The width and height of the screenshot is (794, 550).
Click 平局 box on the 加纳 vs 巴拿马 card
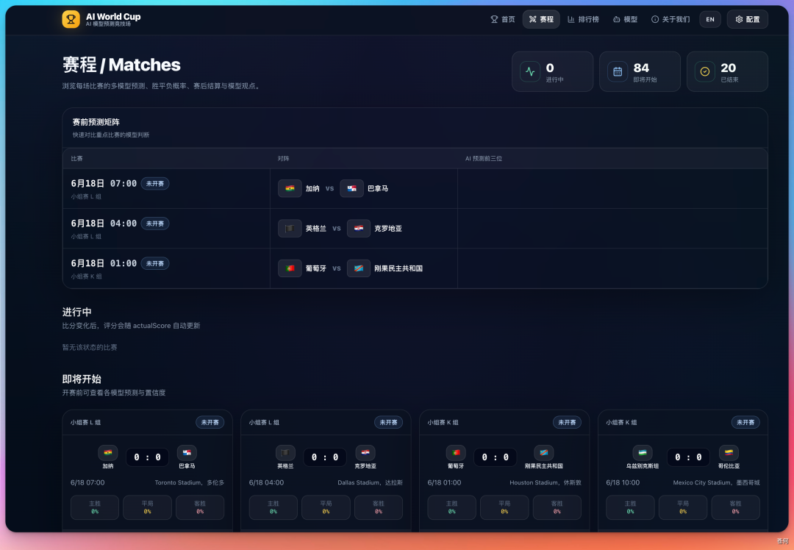coord(147,507)
